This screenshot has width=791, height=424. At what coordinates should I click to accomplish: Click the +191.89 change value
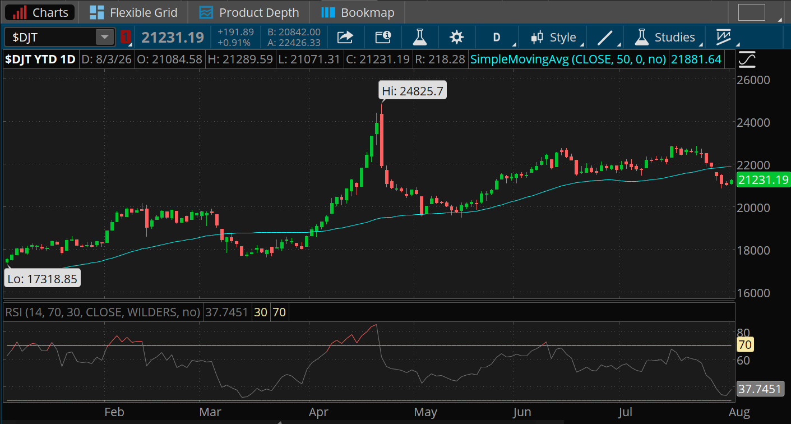(x=235, y=33)
